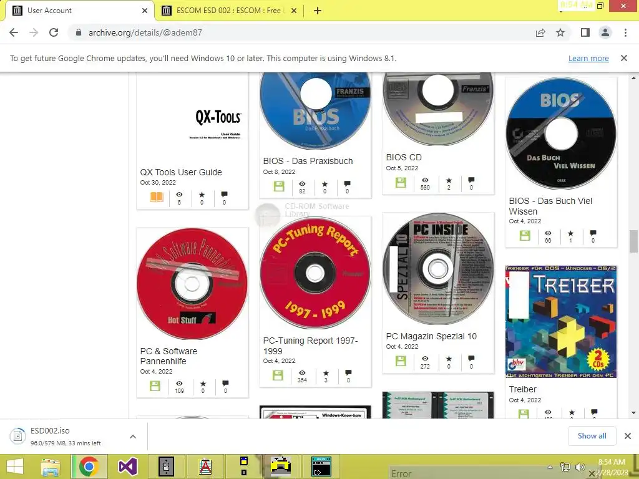Click the texts book icon under QX Tools
The width and height of the screenshot is (639, 479).
point(157,197)
